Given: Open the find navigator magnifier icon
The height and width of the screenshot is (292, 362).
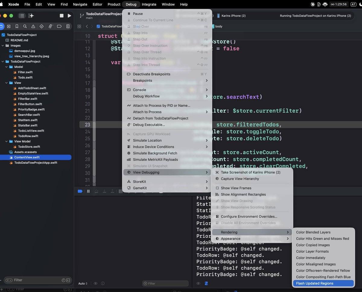Looking at the screenshot, I should click(25, 27).
